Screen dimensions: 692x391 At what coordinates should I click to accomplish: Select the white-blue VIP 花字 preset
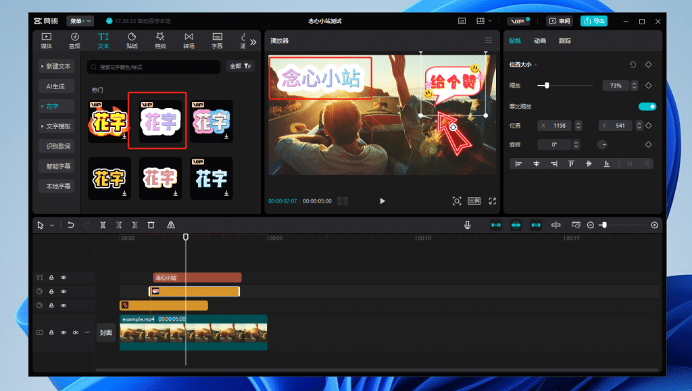point(212,178)
